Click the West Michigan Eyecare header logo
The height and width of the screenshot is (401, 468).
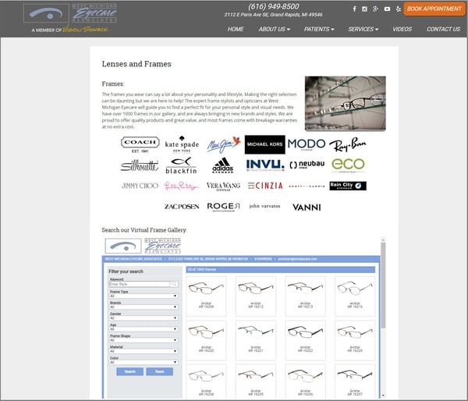tap(70, 13)
